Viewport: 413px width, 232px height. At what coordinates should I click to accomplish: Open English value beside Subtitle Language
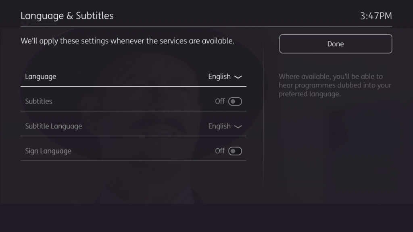coord(219,126)
